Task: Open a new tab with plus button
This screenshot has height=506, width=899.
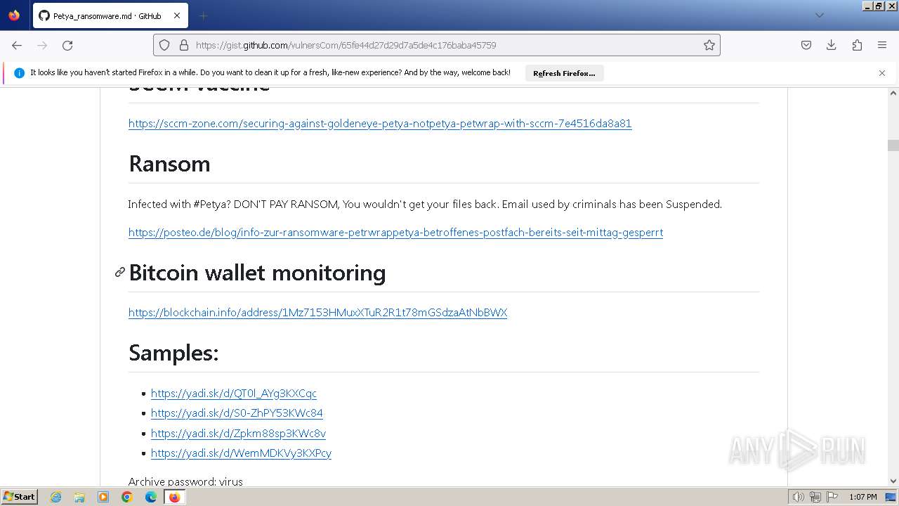Action: [203, 15]
